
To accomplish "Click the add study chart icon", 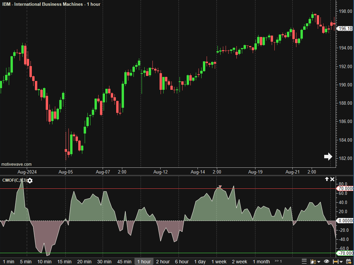I will (313, 261).
